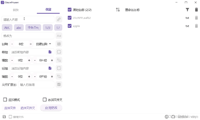Screen dimensions: 200x120
Task: Click the file extension input field
Action: click(36, 85)
